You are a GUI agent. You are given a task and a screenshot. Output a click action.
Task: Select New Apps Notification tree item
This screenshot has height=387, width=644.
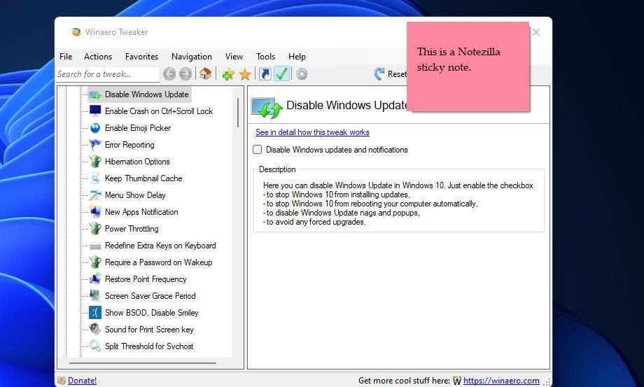[141, 212]
